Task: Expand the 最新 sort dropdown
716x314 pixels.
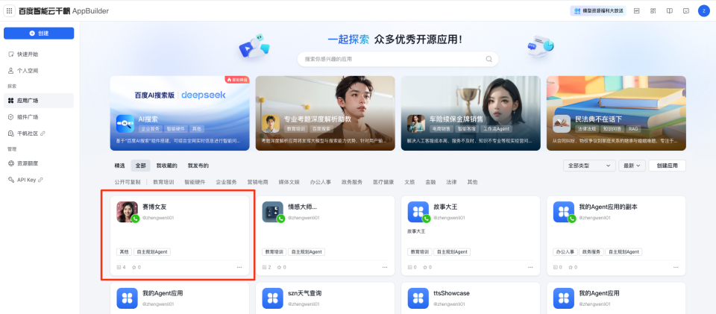Action: (632, 166)
